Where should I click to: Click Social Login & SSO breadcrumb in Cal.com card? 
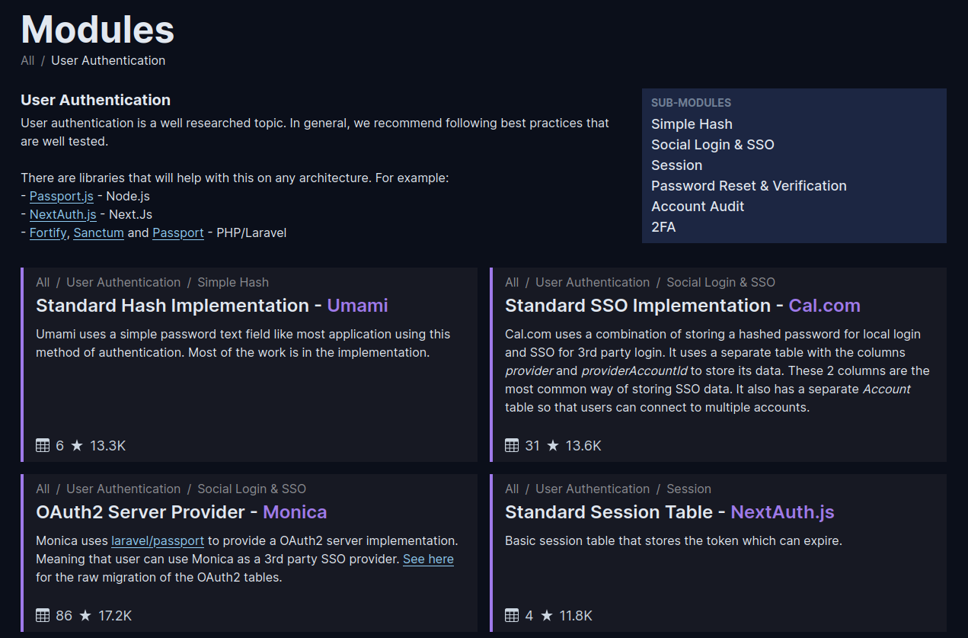tap(720, 282)
